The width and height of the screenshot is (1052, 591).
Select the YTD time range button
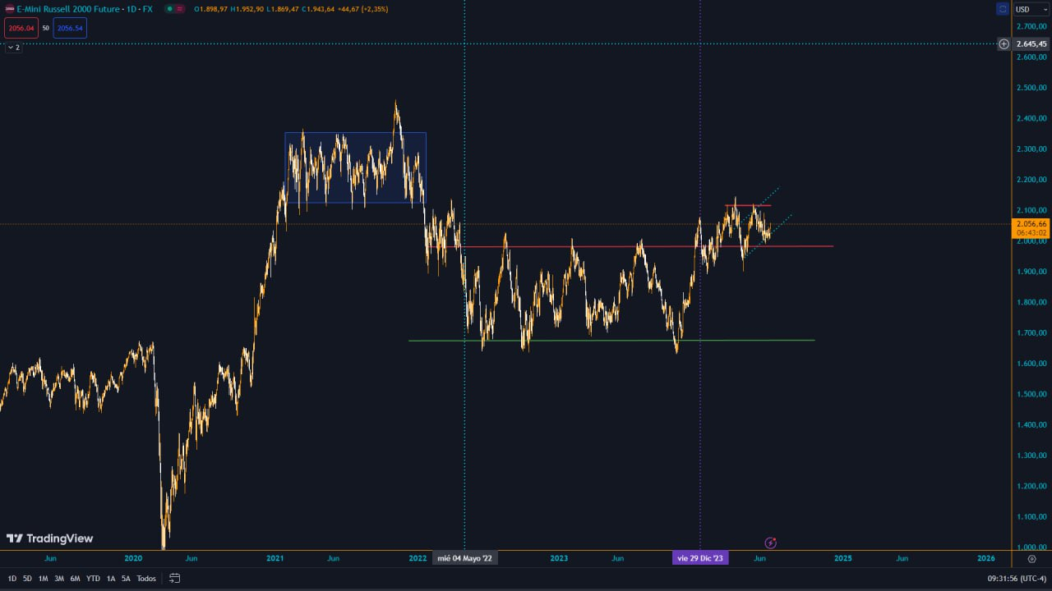(93, 579)
